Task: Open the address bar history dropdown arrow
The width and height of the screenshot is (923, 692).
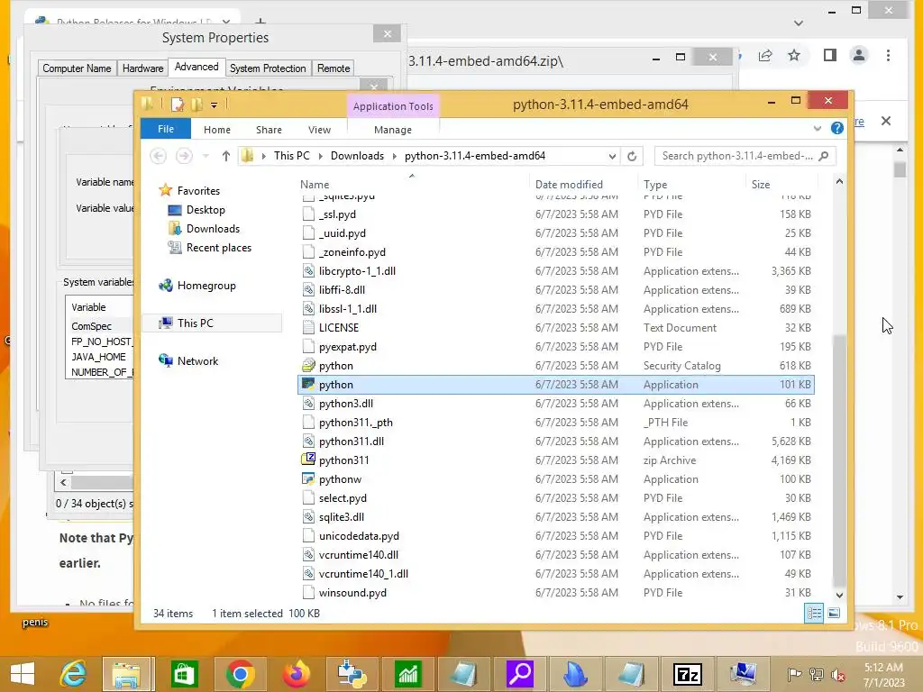Action: [x=612, y=156]
